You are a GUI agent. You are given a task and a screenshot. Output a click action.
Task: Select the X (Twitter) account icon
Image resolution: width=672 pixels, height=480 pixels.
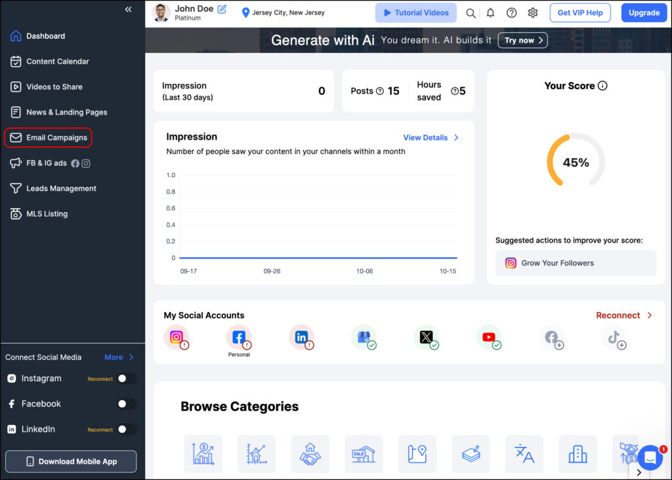427,337
